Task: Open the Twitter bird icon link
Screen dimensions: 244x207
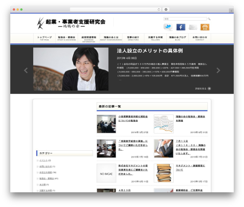Action: (x=168, y=27)
